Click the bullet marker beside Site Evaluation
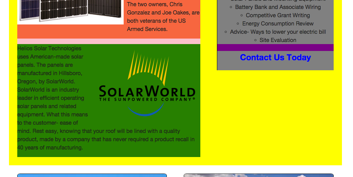The image size is (353, 177). [x=255, y=40]
